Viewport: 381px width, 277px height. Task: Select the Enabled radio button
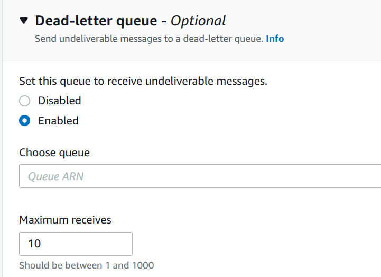point(24,121)
